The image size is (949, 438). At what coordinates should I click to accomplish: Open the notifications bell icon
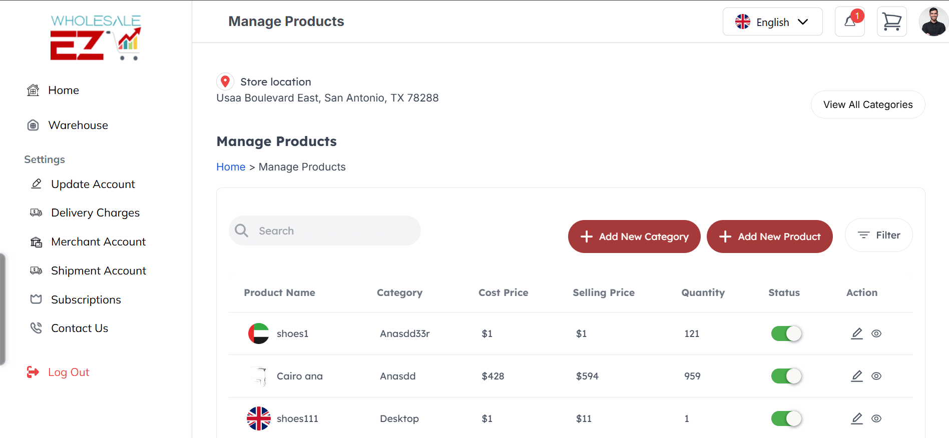[x=849, y=21]
